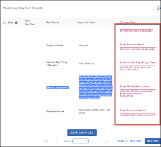Select the value 10k refresh 3
This screenshot has height=147, width=161.
[86, 64]
